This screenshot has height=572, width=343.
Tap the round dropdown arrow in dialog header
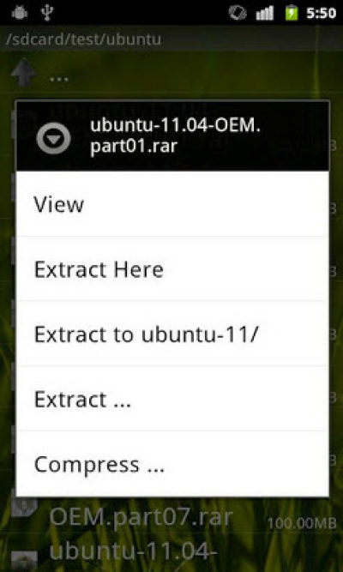click(x=54, y=138)
